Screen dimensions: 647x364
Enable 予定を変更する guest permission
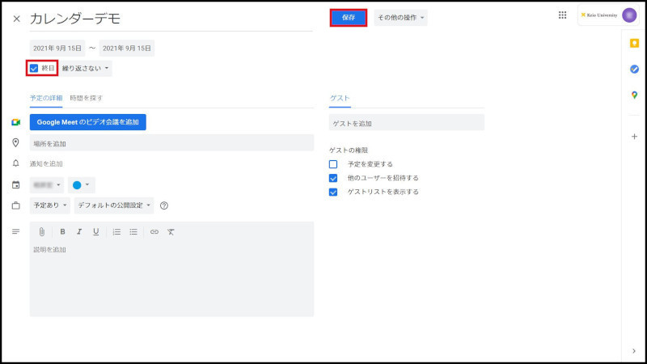(333, 164)
